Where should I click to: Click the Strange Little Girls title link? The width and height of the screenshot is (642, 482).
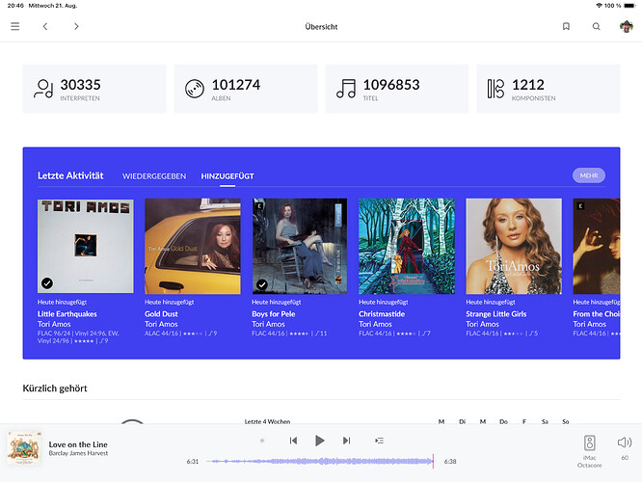click(496, 314)
